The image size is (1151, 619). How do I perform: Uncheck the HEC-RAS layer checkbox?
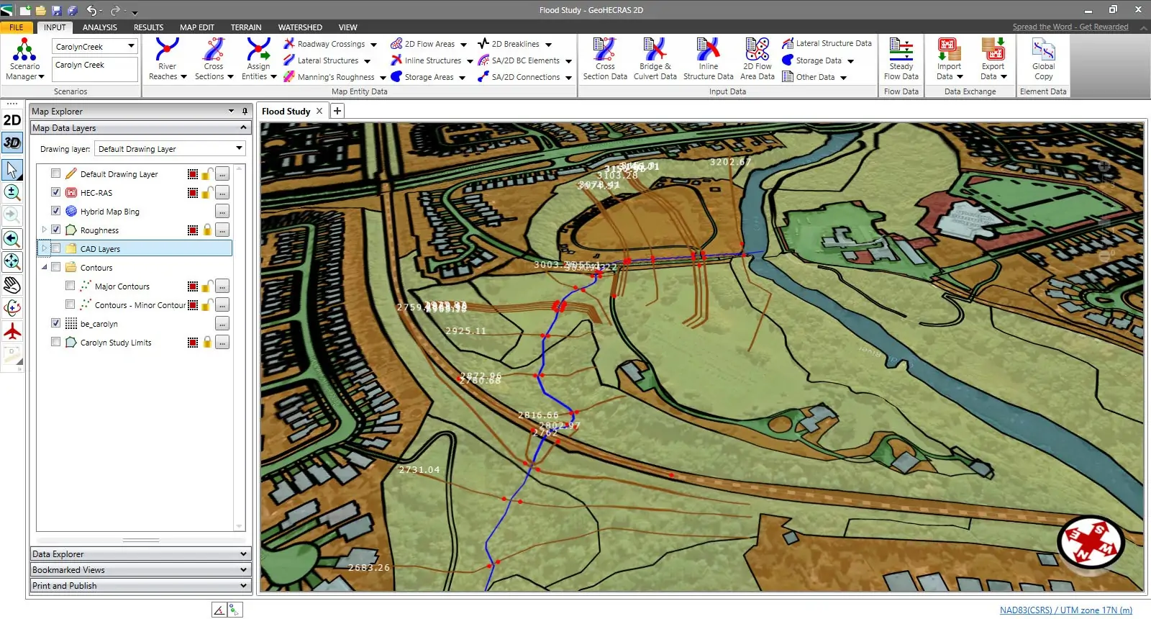tap(56, 192)
